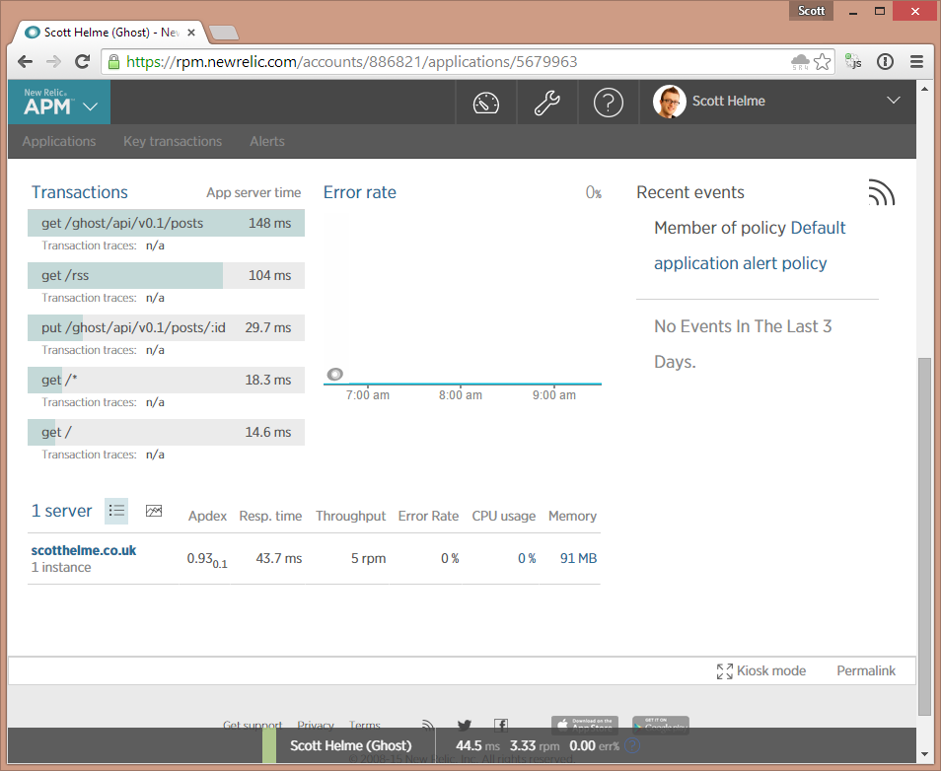Screen dimensions: 941x771
Task: Click the 5 rpm throughput value
Action: click(368, 559)
